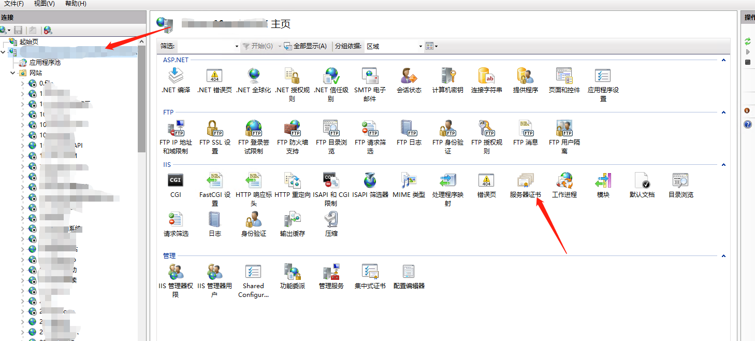Click the refresh icon in actions pane
Image resolution: width=755 pixels, height=341 pixels.
coord(748,41)
